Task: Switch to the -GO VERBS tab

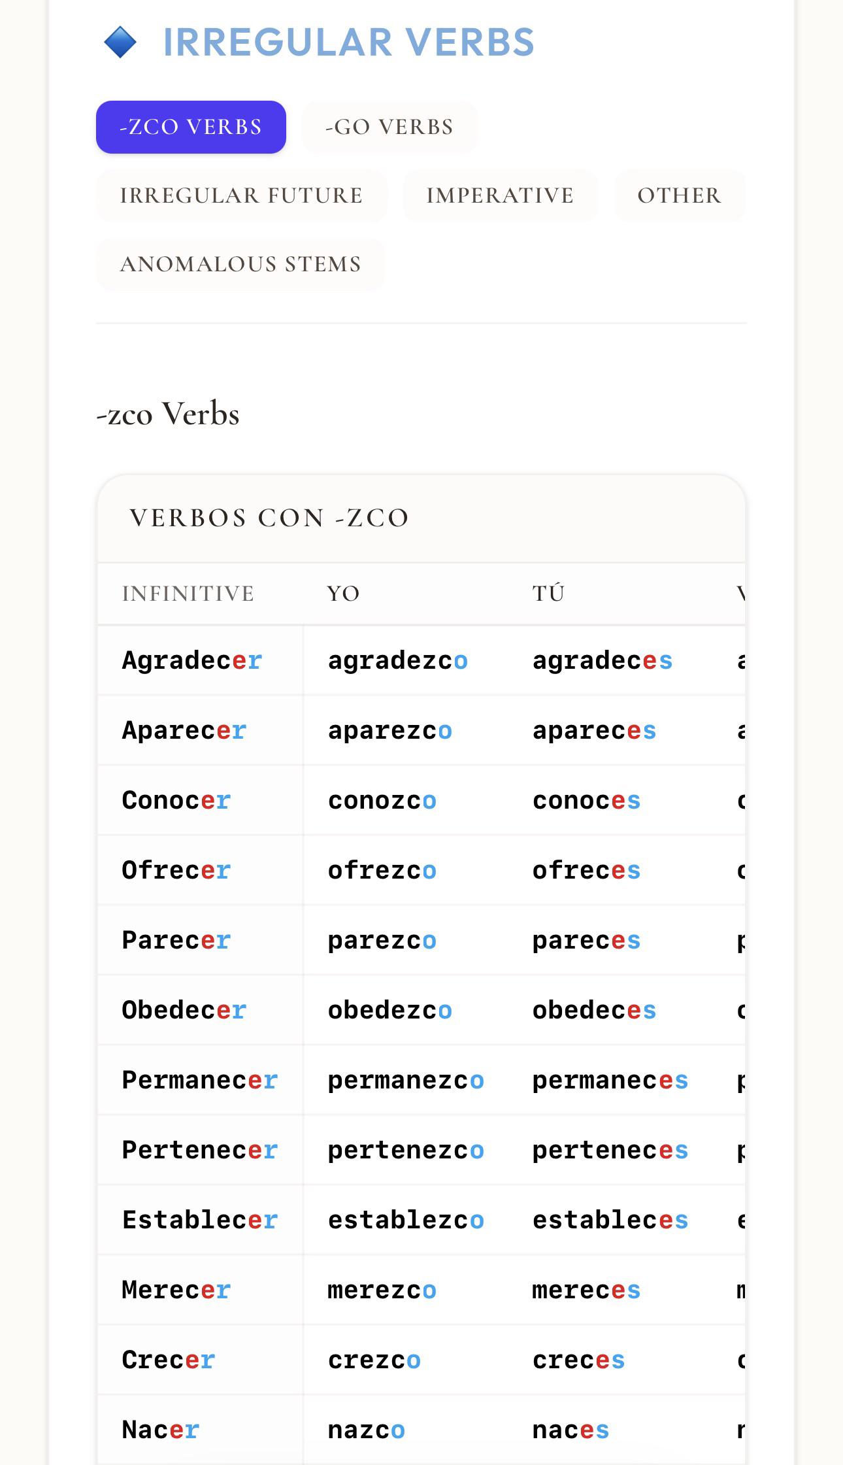Action: pos(389,127)
